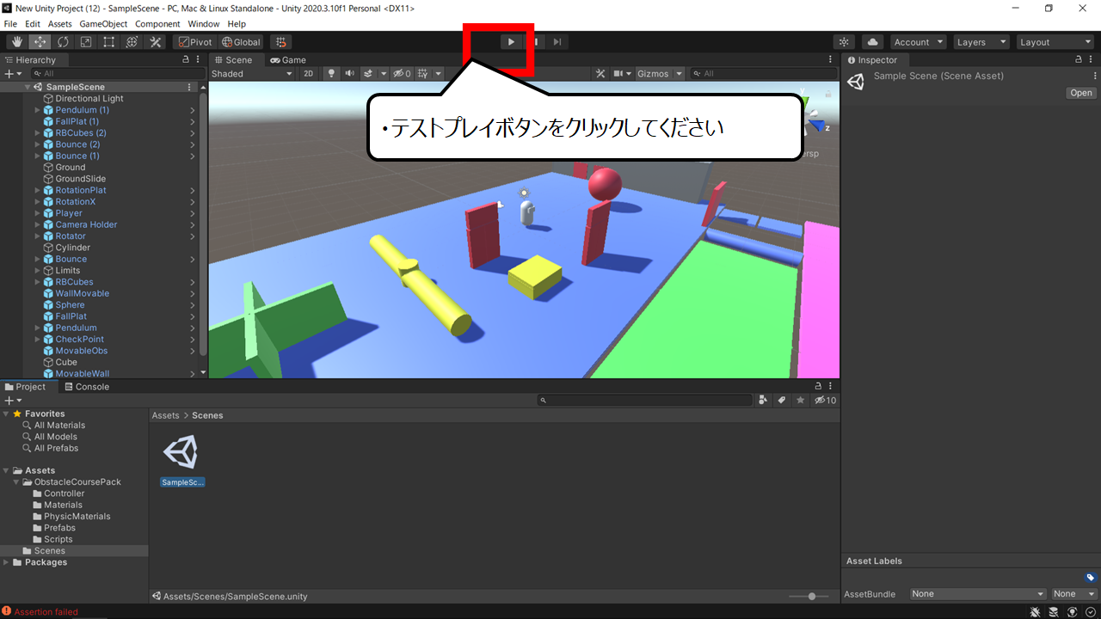Toggle scene effects icon
This screenshot has height=619, width=1101.
368,74
